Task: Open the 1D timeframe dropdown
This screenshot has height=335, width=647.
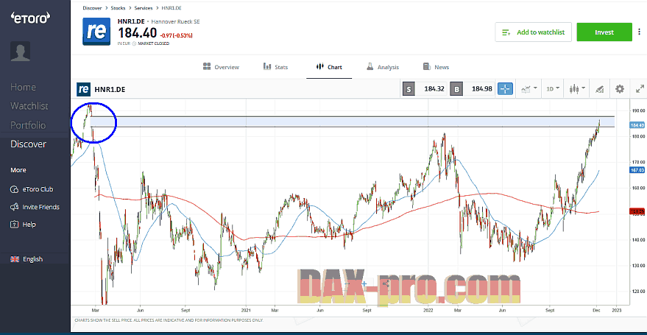Action: click(x=553, y=88)
